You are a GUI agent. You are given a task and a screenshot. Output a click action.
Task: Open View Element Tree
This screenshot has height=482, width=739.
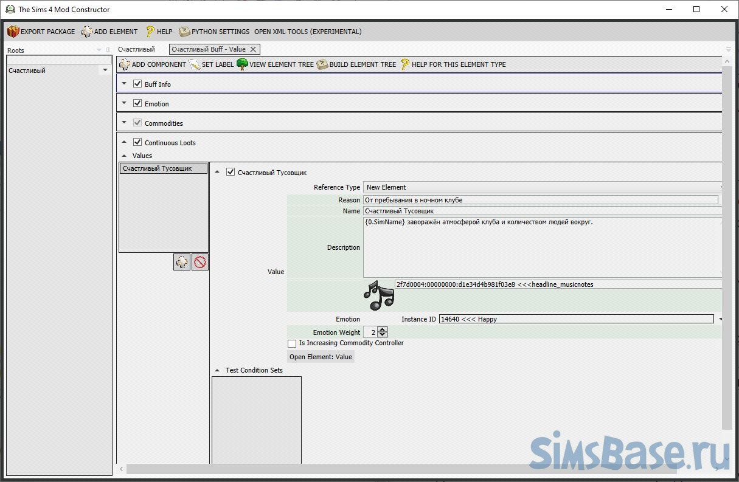click(x=242, y=64)
